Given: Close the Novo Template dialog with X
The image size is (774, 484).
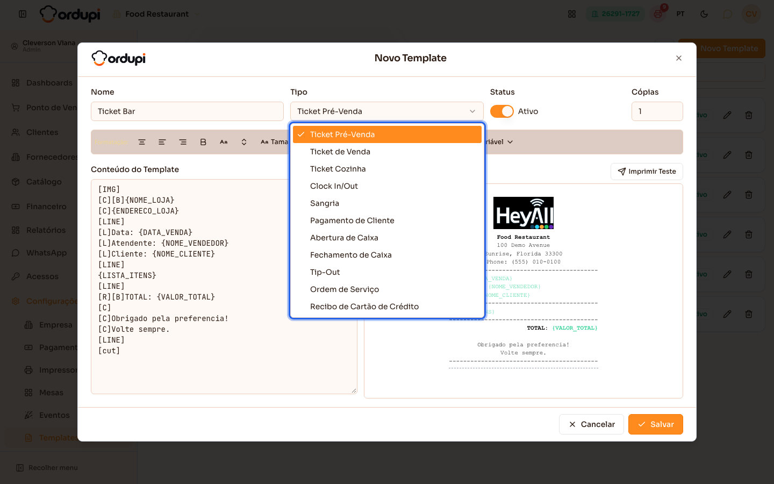Looking at the screenshot, I should click(x=679, y=58).
